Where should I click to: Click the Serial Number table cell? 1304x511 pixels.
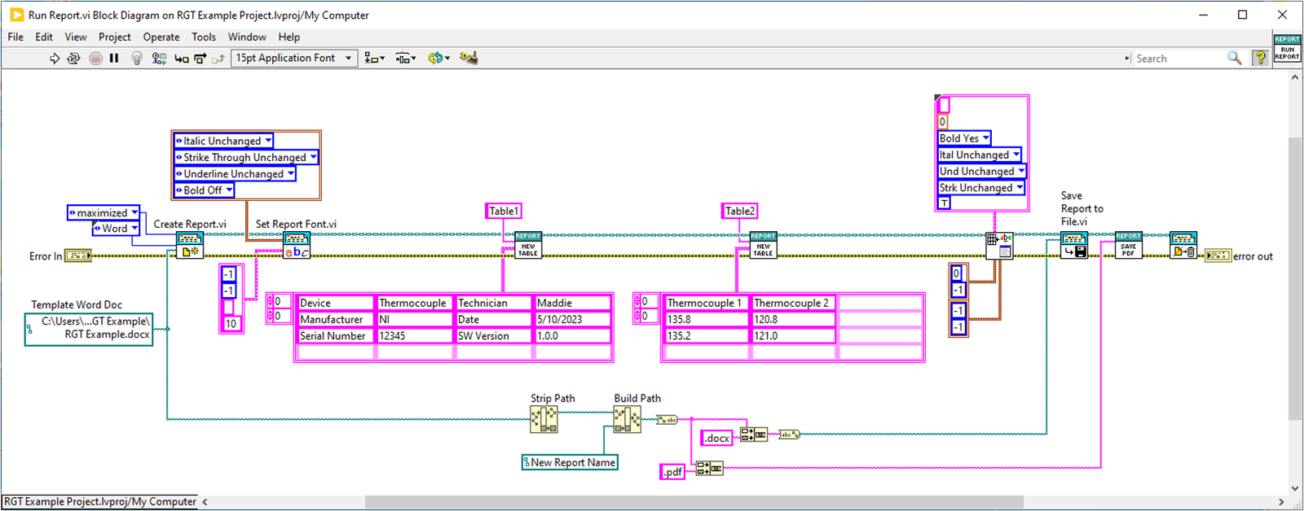[334, 335]
